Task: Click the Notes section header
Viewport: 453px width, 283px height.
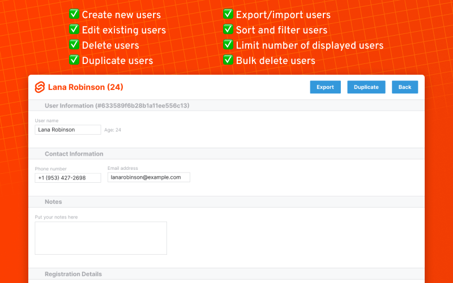Action: (54, 202)
